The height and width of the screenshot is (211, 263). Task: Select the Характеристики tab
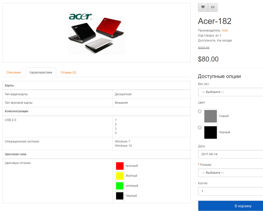[x=41, y=72]
